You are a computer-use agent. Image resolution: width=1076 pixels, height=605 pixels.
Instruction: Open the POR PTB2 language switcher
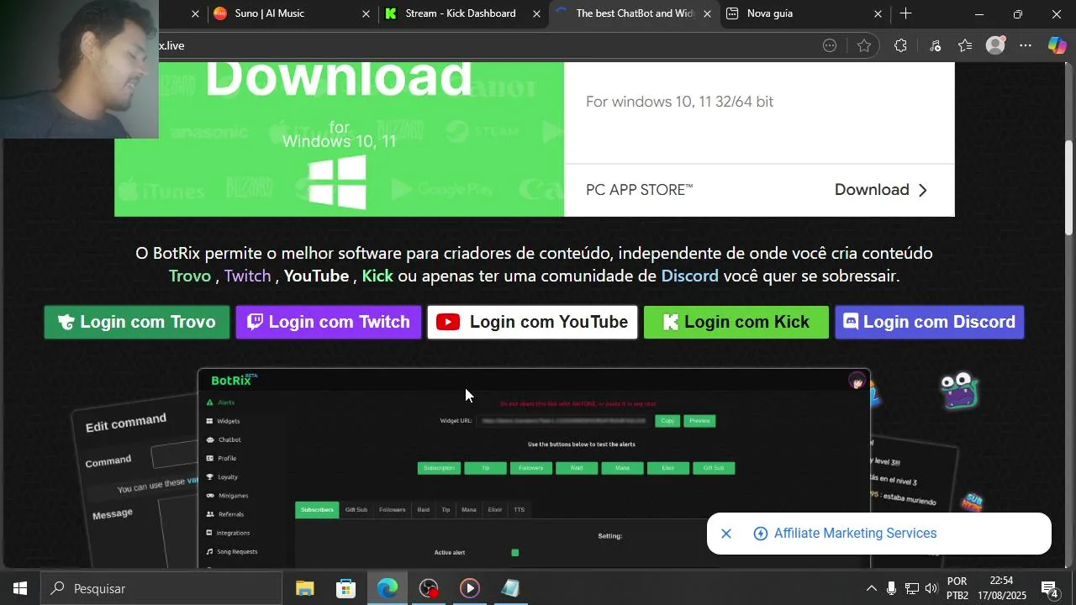point(957,588)
